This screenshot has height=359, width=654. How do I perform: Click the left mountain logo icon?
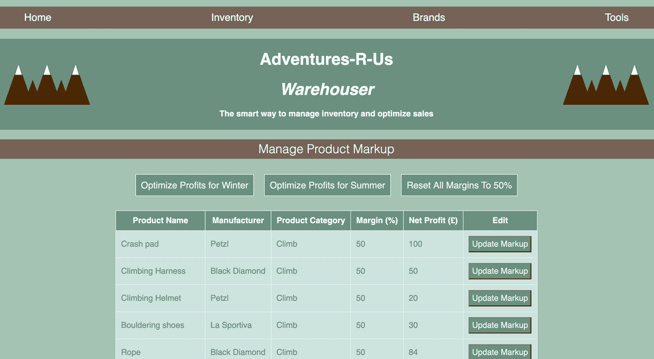pos(47,85)
